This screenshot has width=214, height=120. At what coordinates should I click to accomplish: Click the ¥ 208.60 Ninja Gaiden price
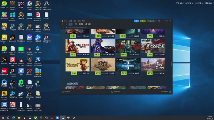point(111,55)
